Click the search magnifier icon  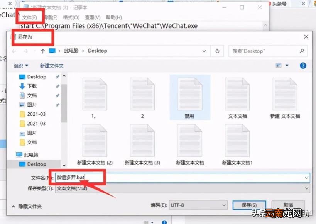click(x=302, y=51)
